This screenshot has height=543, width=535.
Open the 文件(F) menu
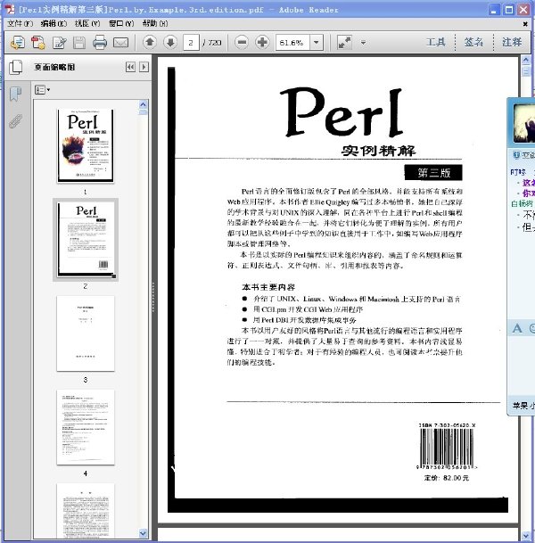[21, 23]
